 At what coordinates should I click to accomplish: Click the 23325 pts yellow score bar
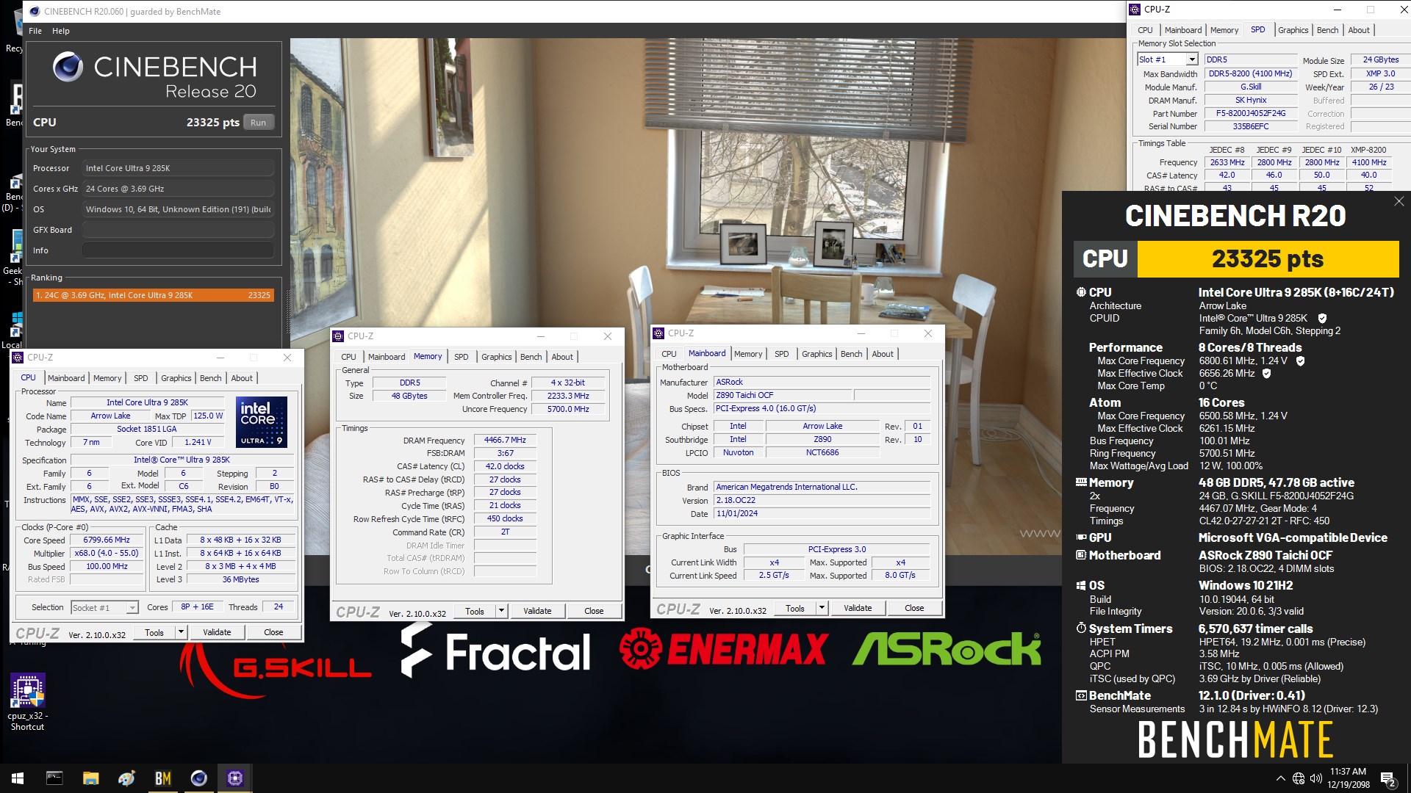tap(1268, 259)
